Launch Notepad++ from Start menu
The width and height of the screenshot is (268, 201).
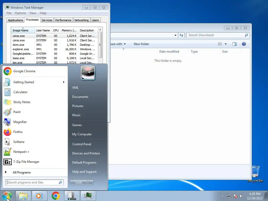click(x=35, y=152)
